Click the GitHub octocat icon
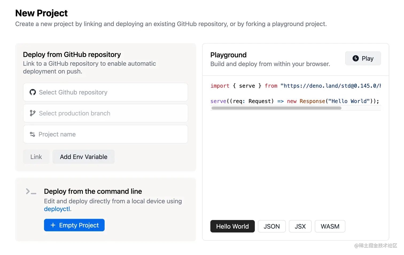404x255 pixels. 33,92
